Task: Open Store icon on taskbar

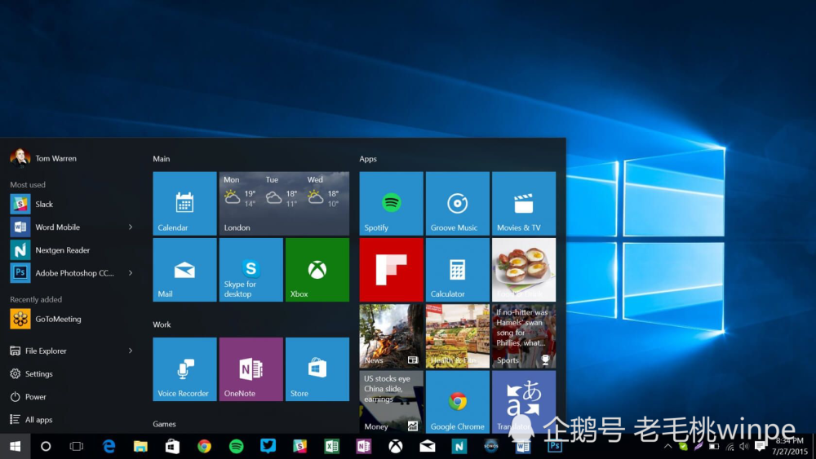Action: tap(172, 446)
